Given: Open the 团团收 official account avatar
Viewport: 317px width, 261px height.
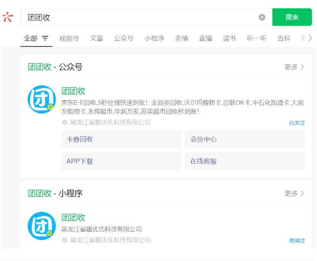Looking at the screenshot, I should pos(42,100).
